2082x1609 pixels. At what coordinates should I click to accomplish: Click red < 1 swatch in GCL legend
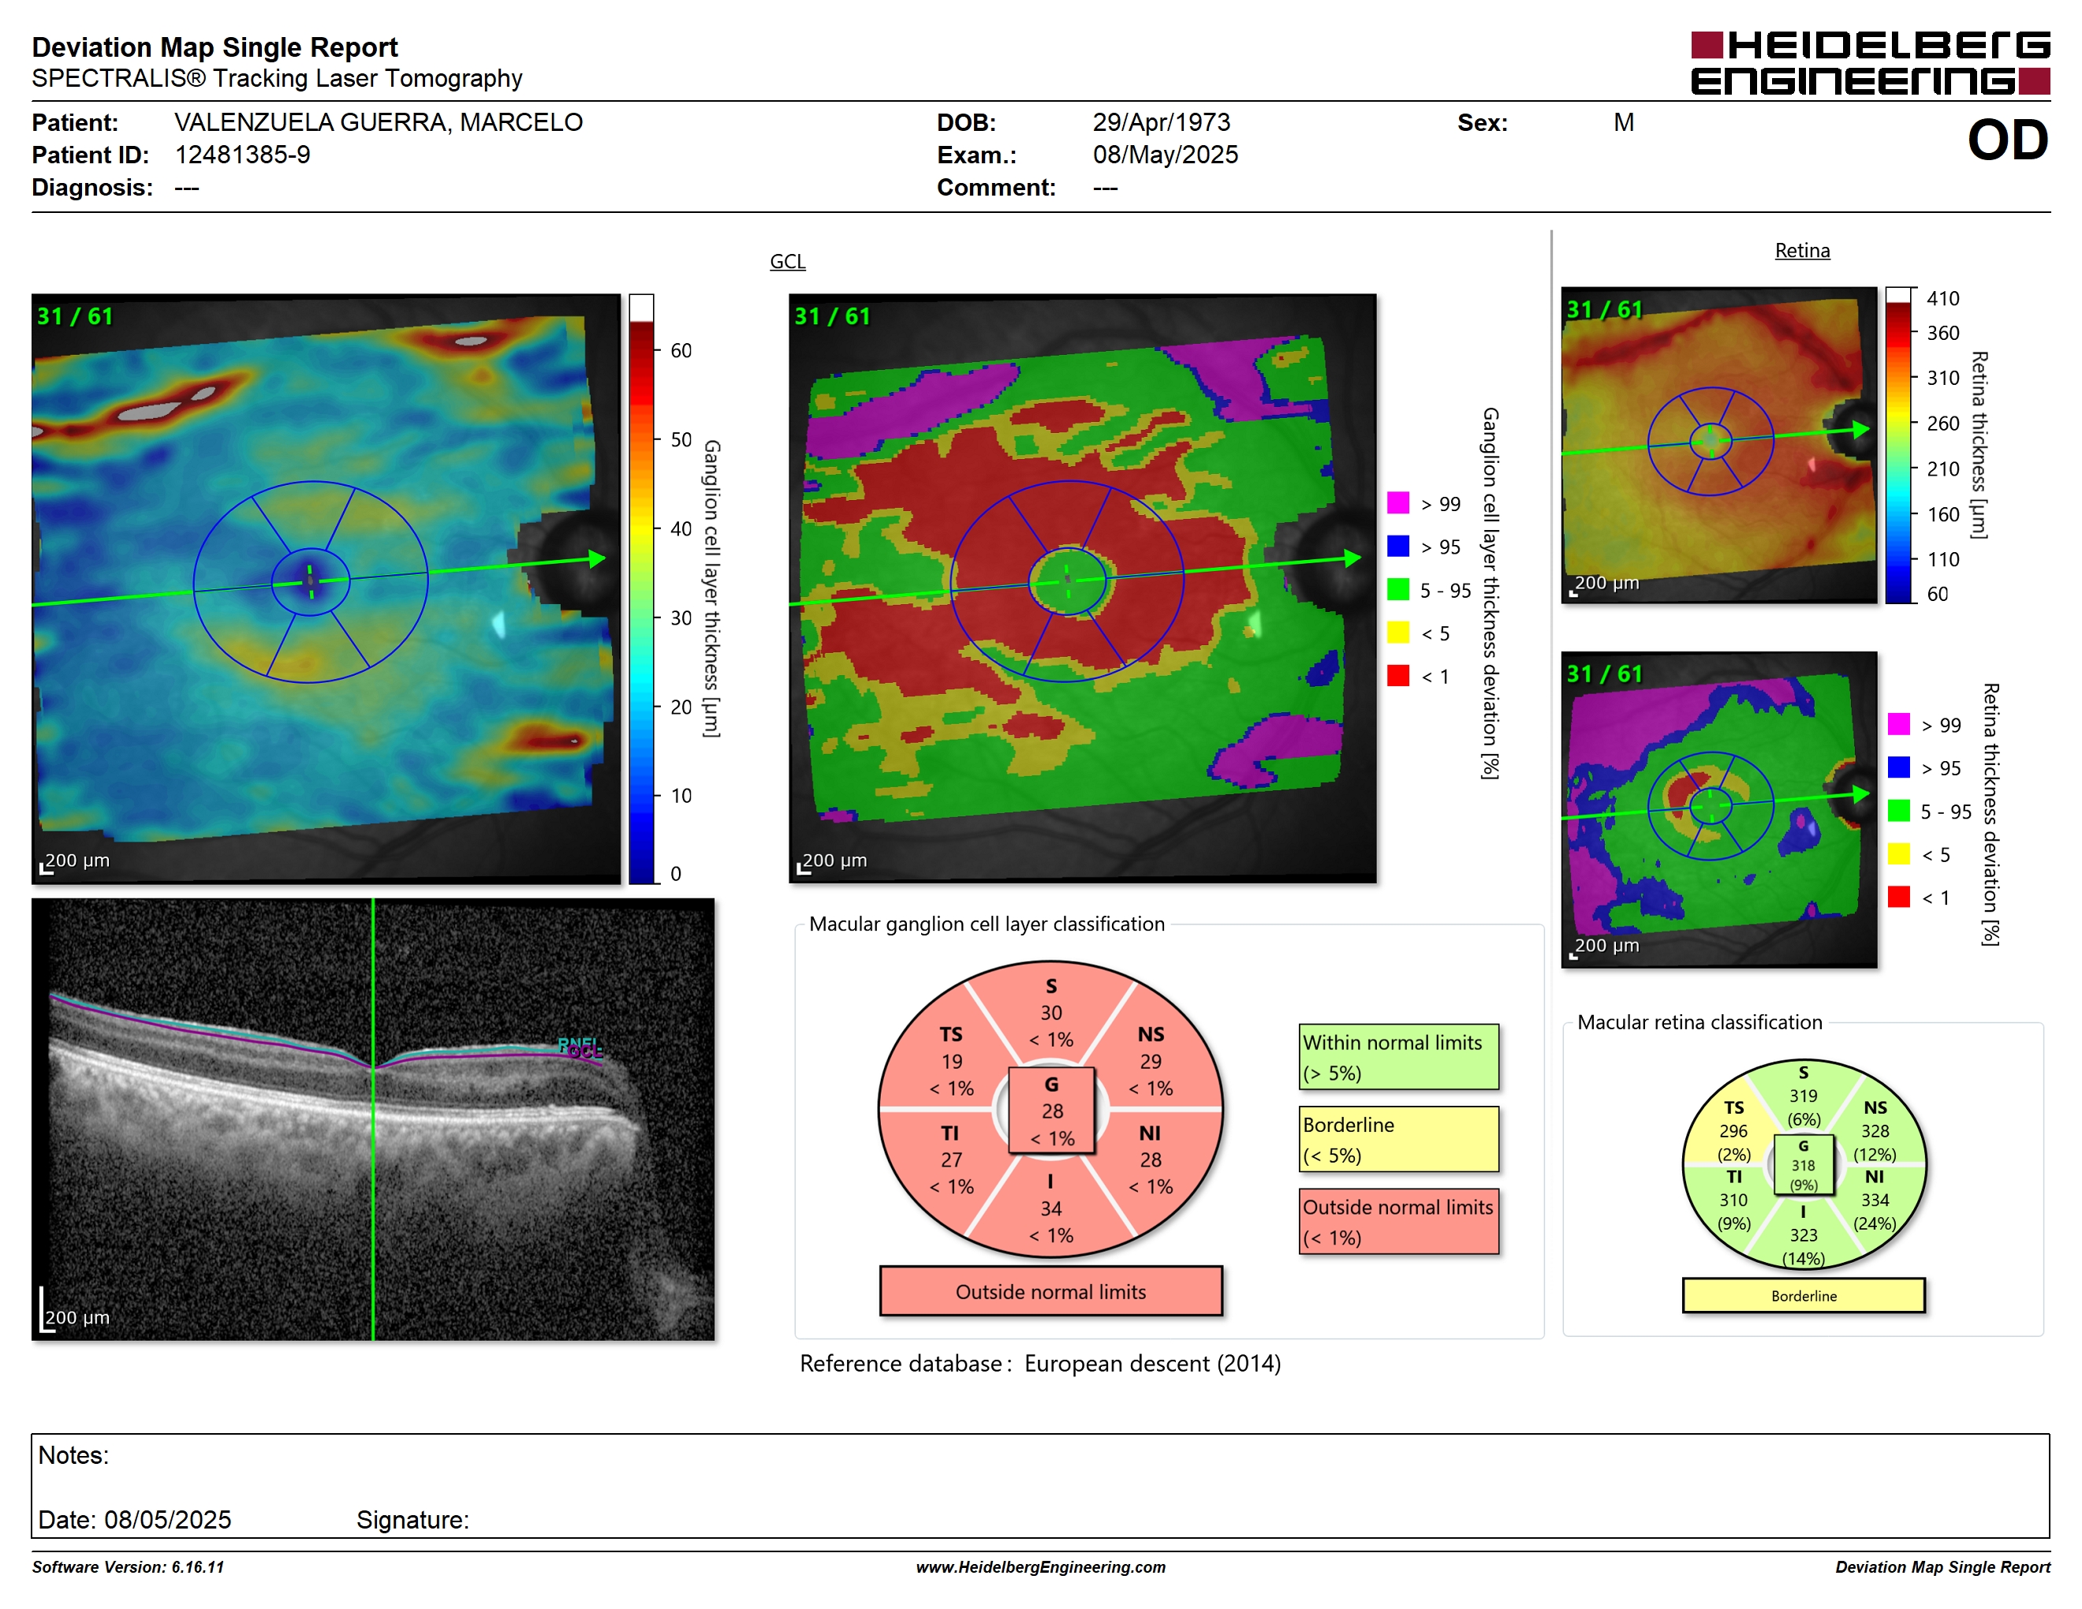(1397, 676)
